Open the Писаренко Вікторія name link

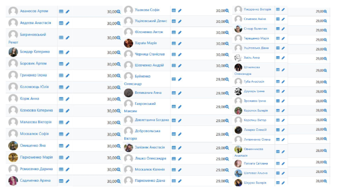coord(257,10)
